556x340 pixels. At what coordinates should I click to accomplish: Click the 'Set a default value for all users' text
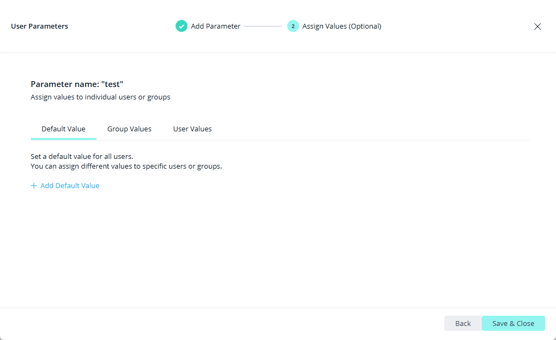(x=82, y=156)
